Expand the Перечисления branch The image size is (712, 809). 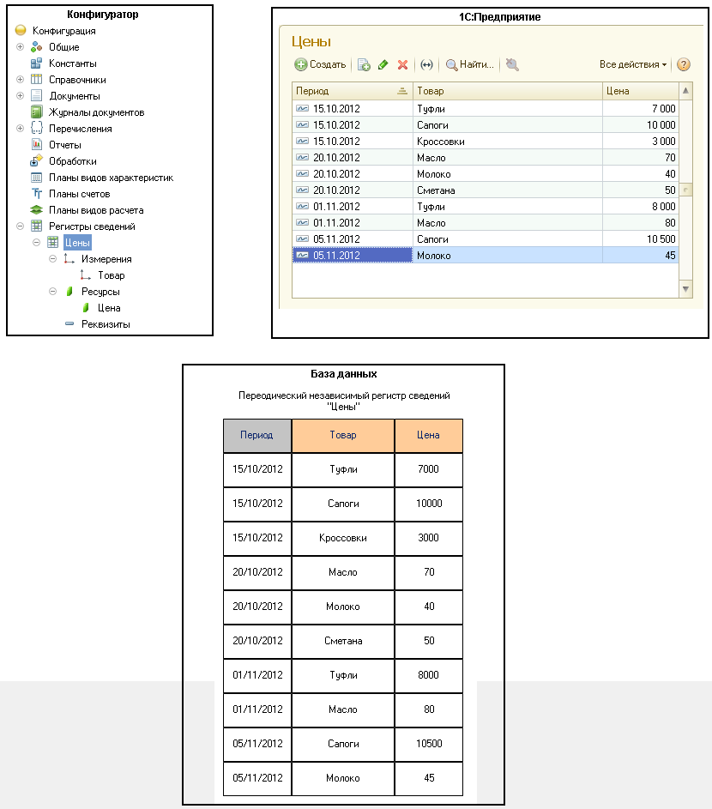tap(20, 129)
